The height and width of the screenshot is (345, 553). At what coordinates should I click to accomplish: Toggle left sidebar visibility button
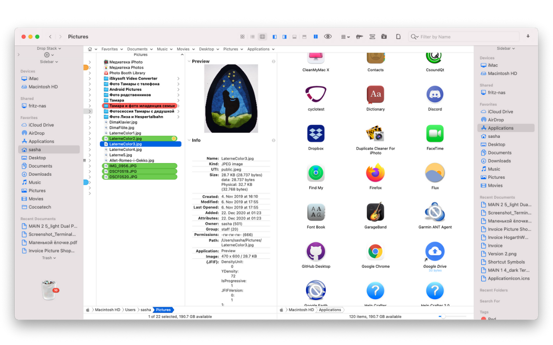274,37
